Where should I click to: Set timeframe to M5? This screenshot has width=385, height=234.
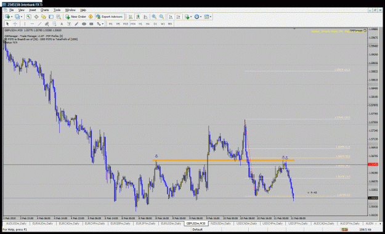point(118,24)
